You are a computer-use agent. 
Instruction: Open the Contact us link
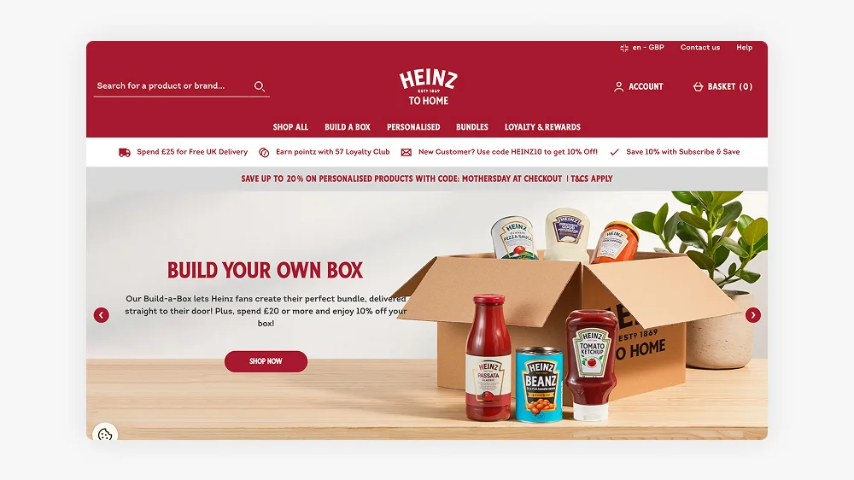click(700, 47)
